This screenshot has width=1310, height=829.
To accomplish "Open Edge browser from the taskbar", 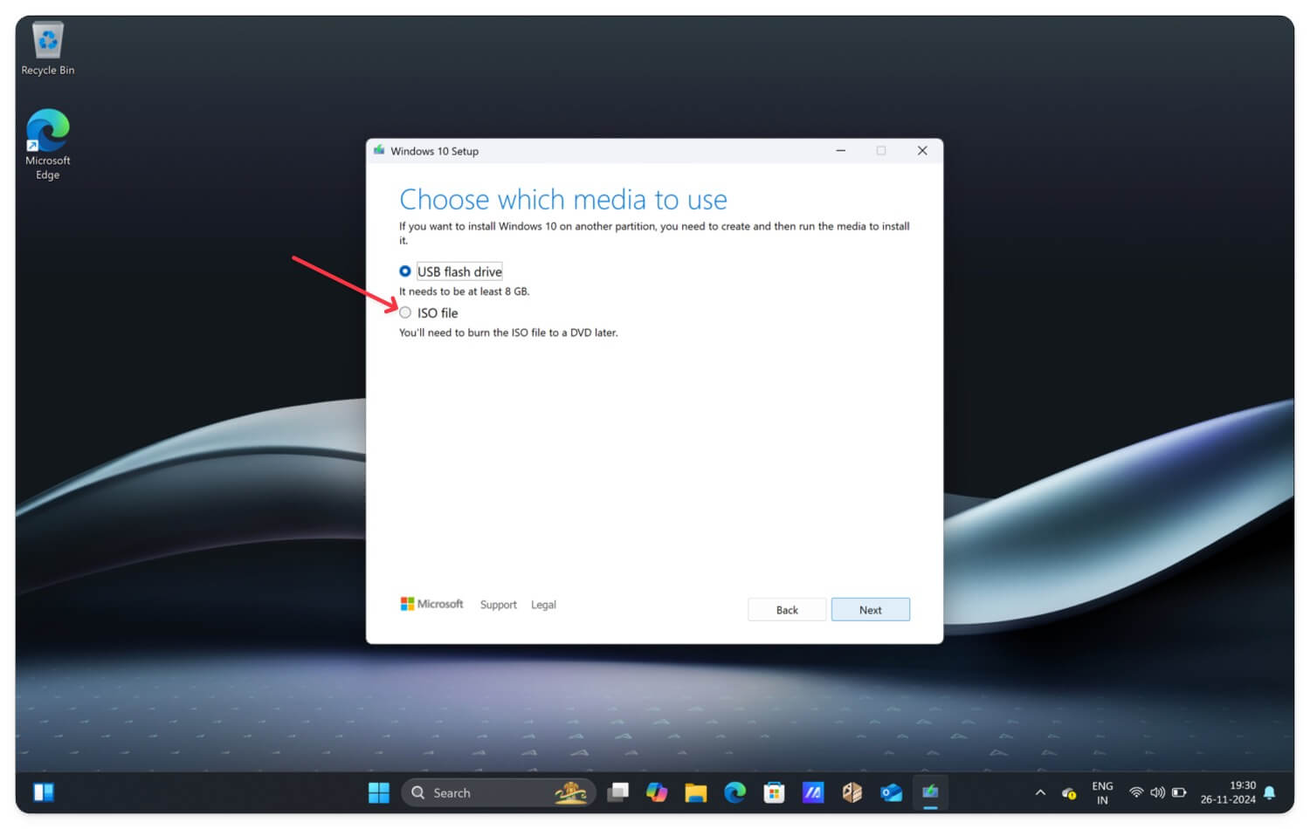I will tap(735, 792).
